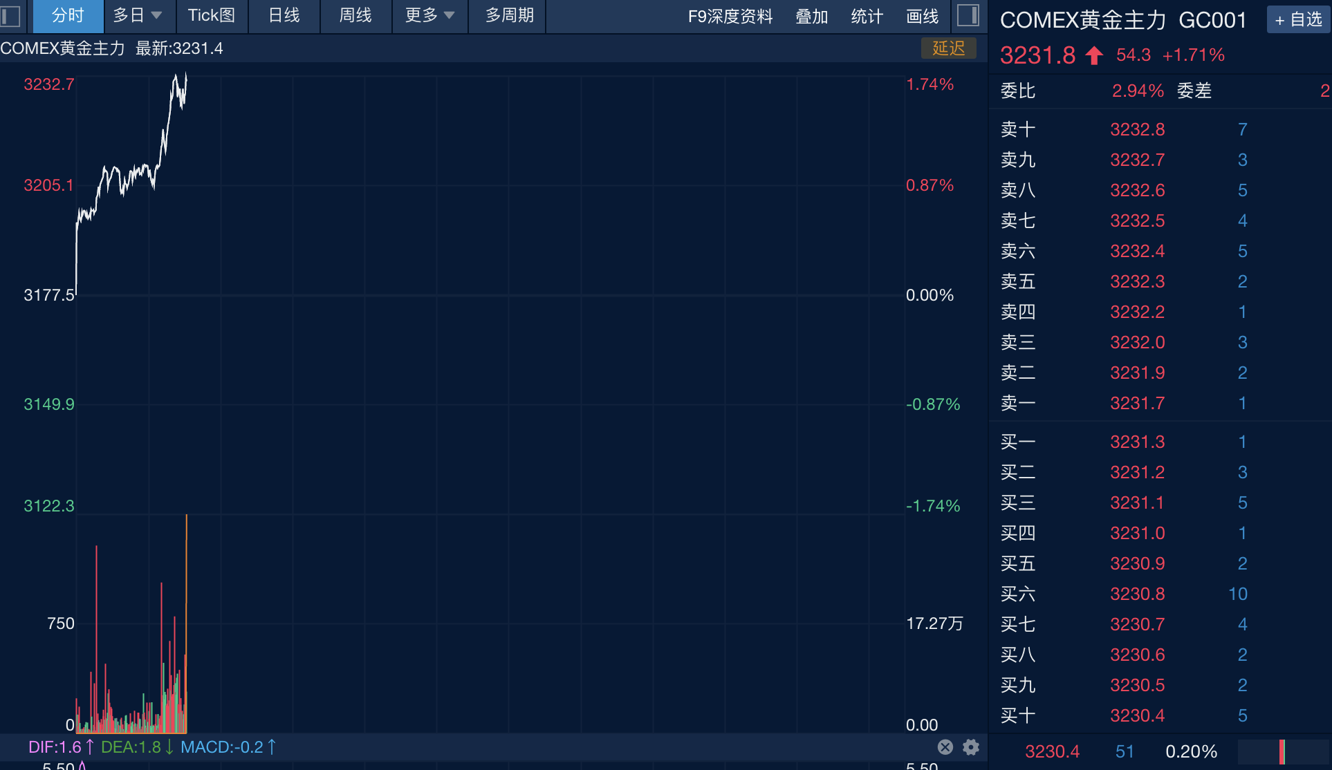Close the MACD indicator panel
This screenshot has width=1332, height=770.
click(x=945, y=747)
